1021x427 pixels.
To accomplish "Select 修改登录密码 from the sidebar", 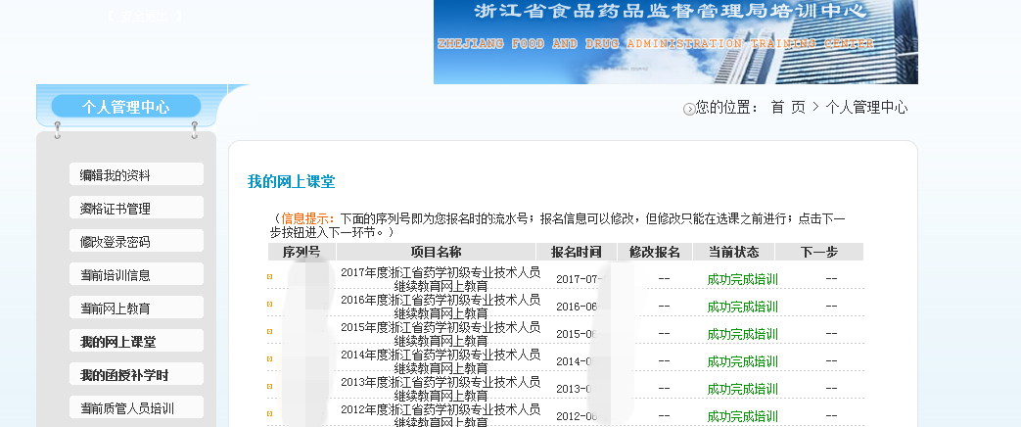I will pyautogui.click(x=136, y=242).
